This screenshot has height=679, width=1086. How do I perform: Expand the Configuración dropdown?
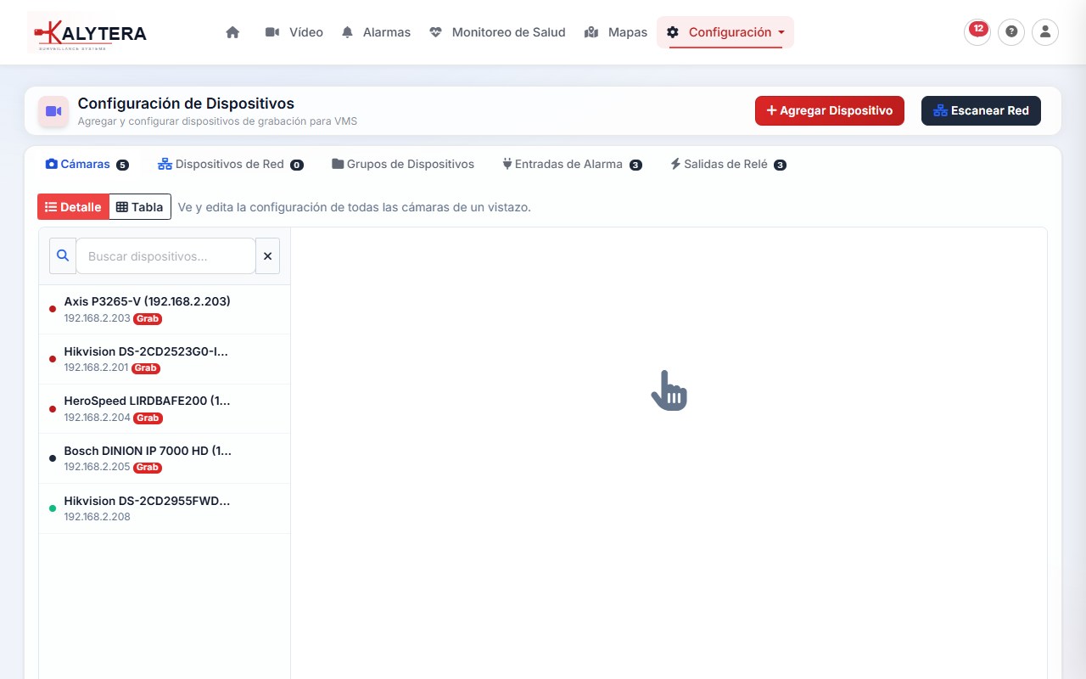point(725,32)
